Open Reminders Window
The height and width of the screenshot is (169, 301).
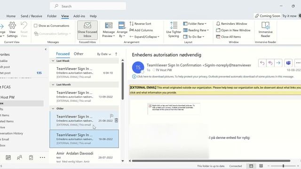231,23
